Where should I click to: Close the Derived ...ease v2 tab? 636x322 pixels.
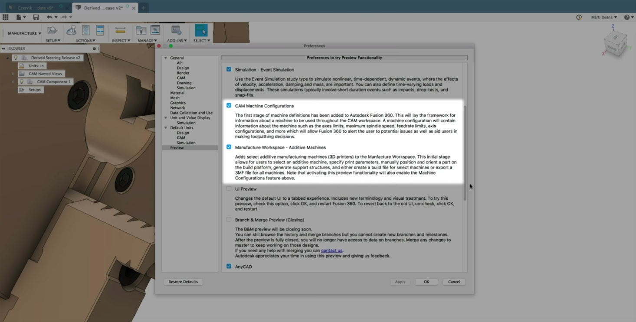(134, 8)
